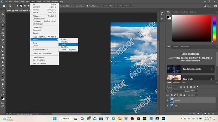
Task: Open the Filter menu
Action: [x=39, y=2]
